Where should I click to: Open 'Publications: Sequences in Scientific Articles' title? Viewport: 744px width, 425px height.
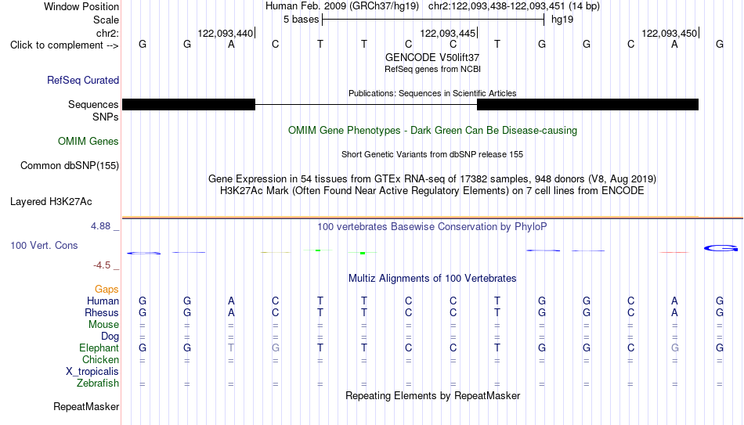(432, 93)
